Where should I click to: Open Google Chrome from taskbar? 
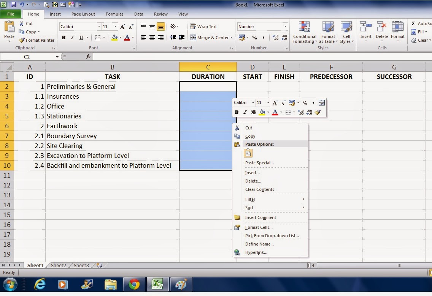(134, 284)
